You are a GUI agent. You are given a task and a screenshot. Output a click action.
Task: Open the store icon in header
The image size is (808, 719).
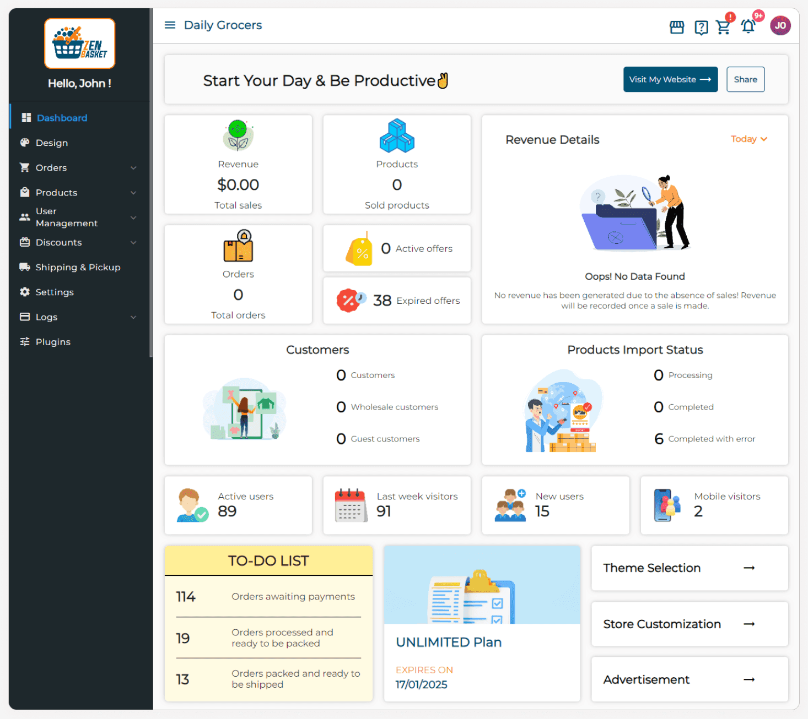676,27
